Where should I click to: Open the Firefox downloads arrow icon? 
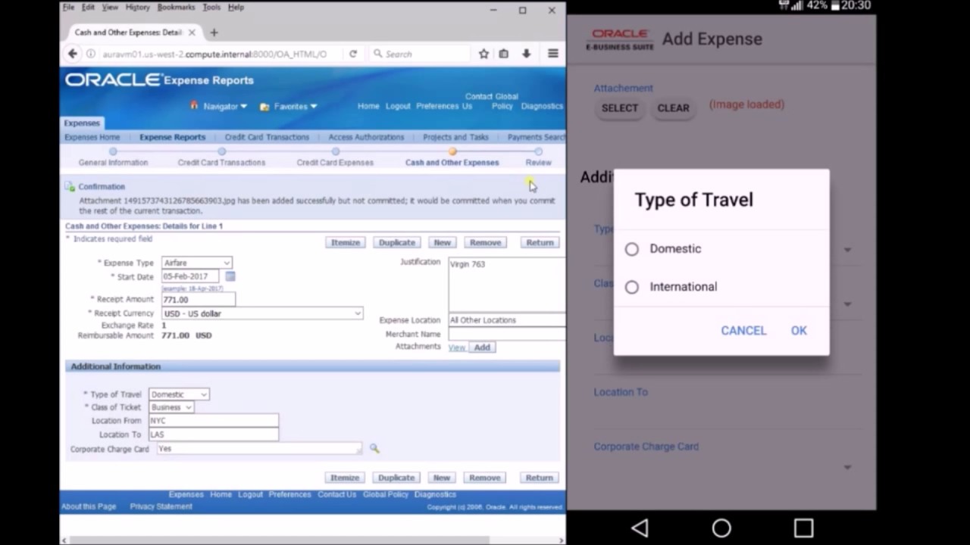(526, 54)
